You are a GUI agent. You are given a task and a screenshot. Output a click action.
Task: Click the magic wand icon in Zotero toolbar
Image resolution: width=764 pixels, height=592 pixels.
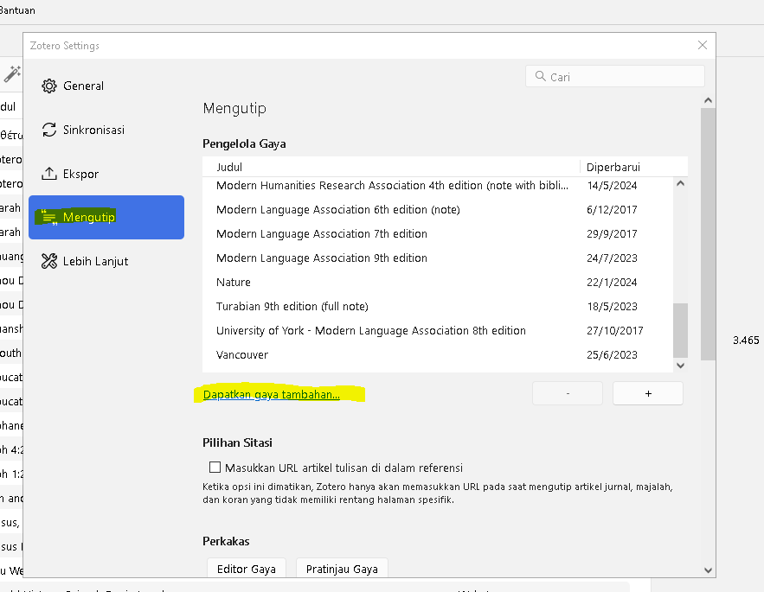pyautogui.click(x=12, y=74)
